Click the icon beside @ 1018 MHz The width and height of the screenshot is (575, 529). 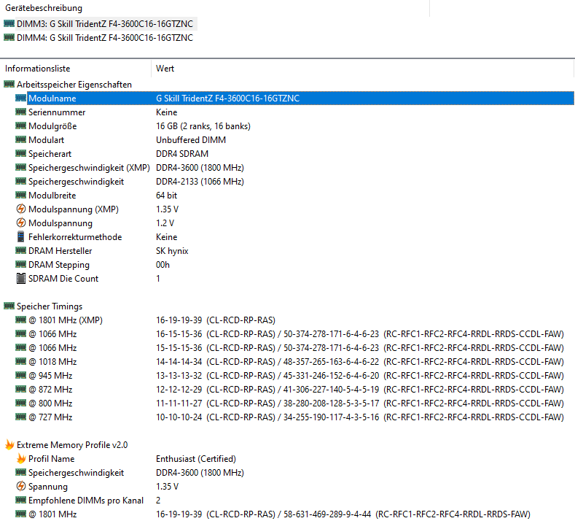point(21,361)
